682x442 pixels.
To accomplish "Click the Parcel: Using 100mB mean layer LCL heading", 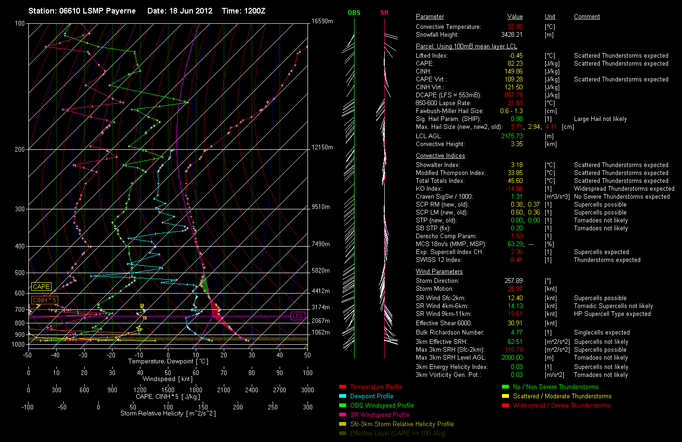I will pos(466,47).
